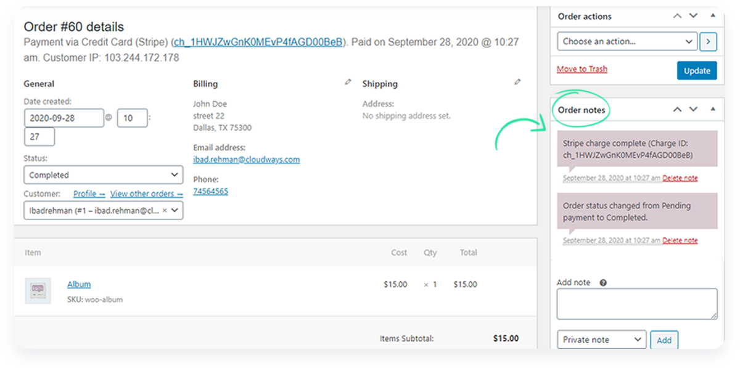Collapse the Order notes panel triangle

pos(713,109)
